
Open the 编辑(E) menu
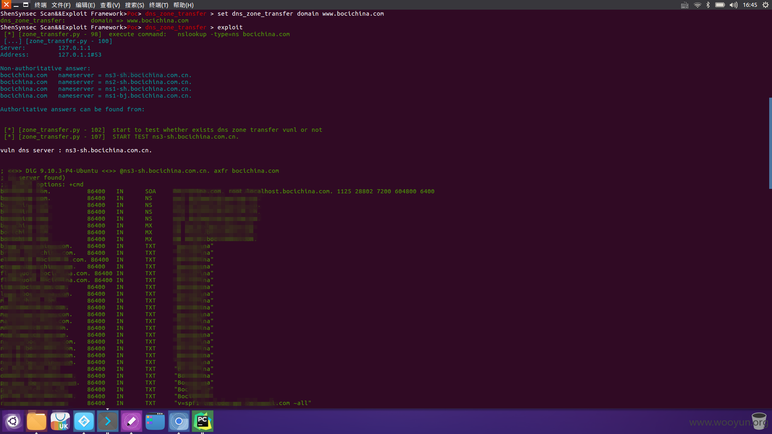click(x=85, y=5)
